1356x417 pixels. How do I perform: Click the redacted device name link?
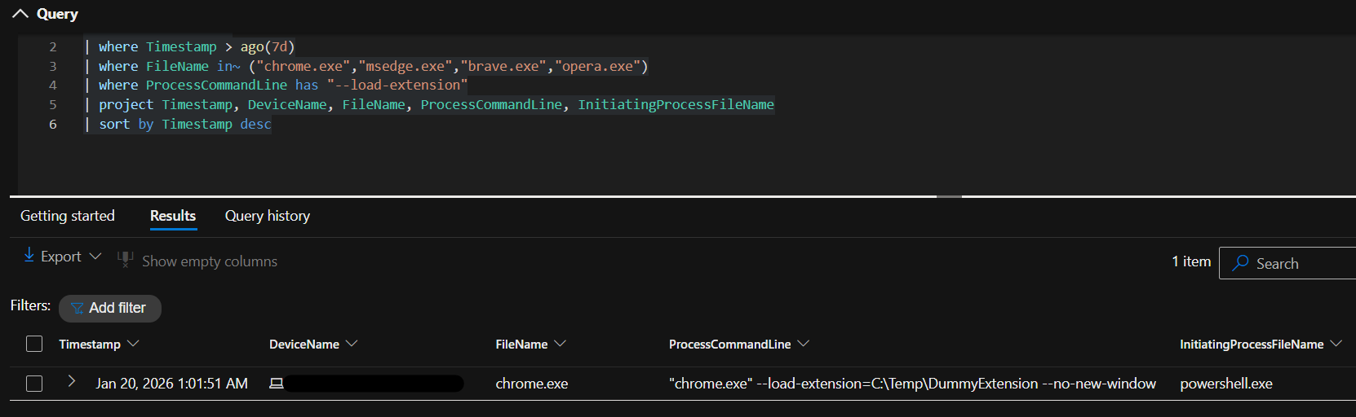click(374, 383)
